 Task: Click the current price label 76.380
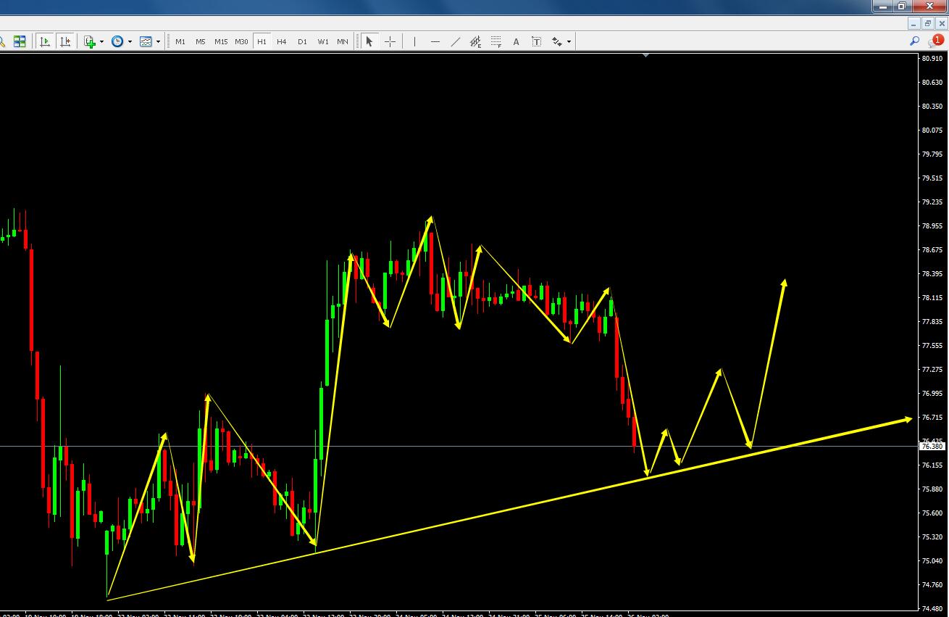click(932, 447)
